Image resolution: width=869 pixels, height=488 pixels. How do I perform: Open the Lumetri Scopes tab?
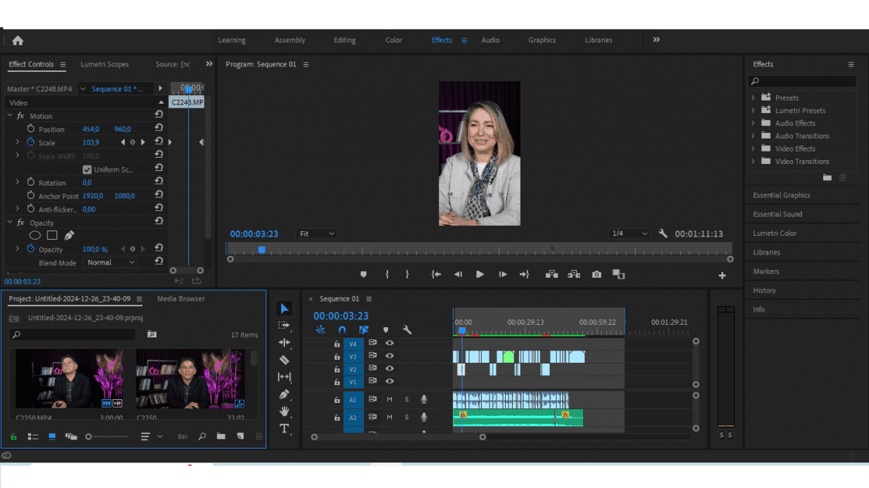pos(105,64)
